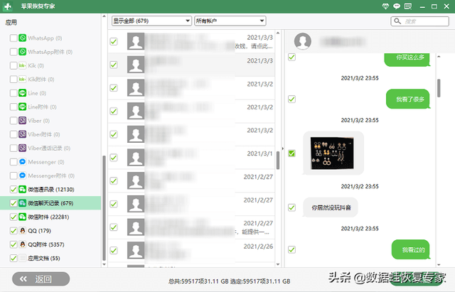Click the 微信附件 WeChat icon
Screen dimensions: 455x292
click(22, 217)
